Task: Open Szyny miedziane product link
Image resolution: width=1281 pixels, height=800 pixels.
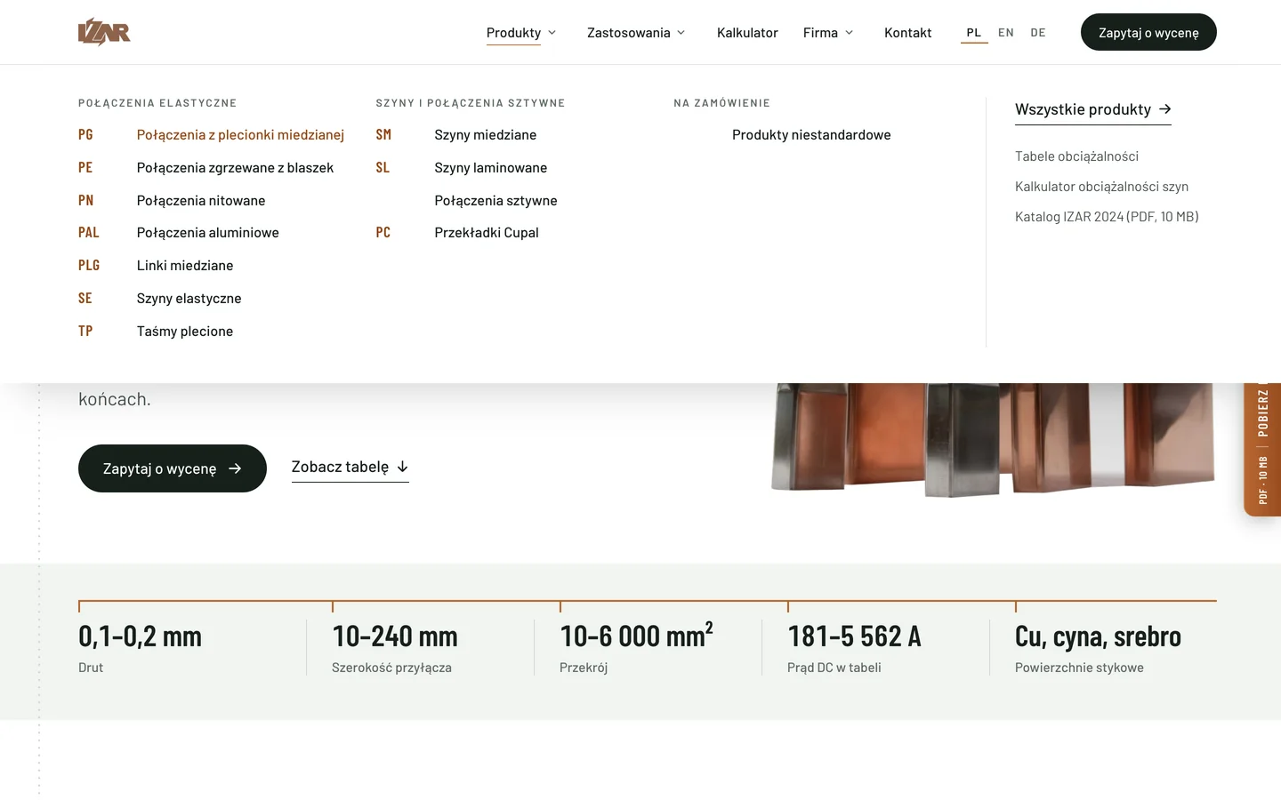Action: (x=486, y=135)
